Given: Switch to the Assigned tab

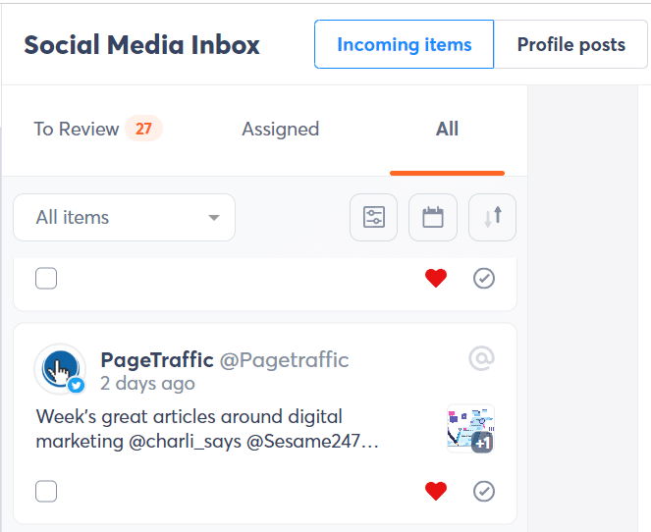Looking at the screenshot, I should click(x=280, y=129).
